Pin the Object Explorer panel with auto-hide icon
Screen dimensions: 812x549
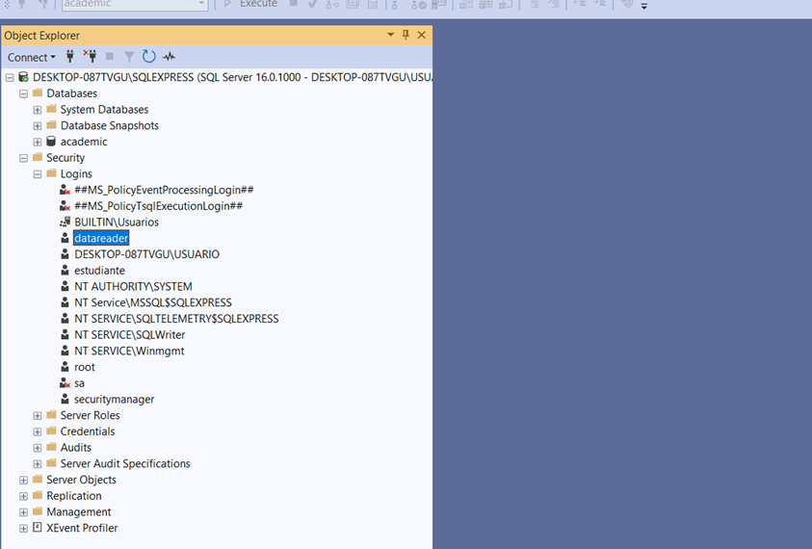pyautogui.click(x=406, y=35)
